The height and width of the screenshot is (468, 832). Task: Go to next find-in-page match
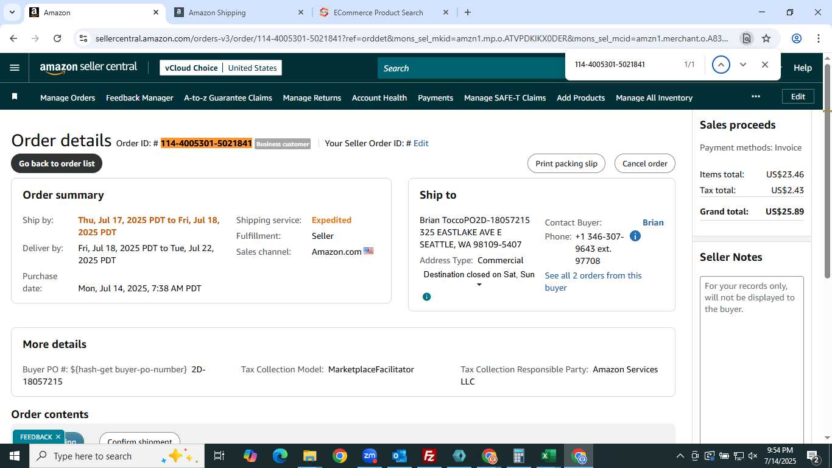[x=743, y=65]
